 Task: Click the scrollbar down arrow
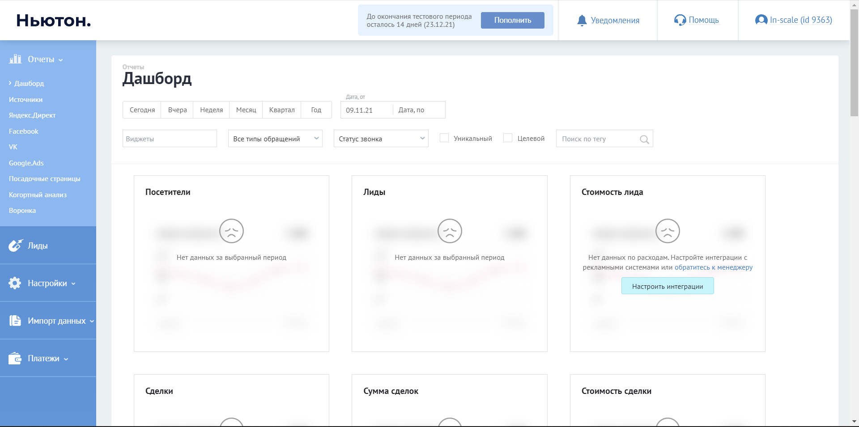click(854, 421)
